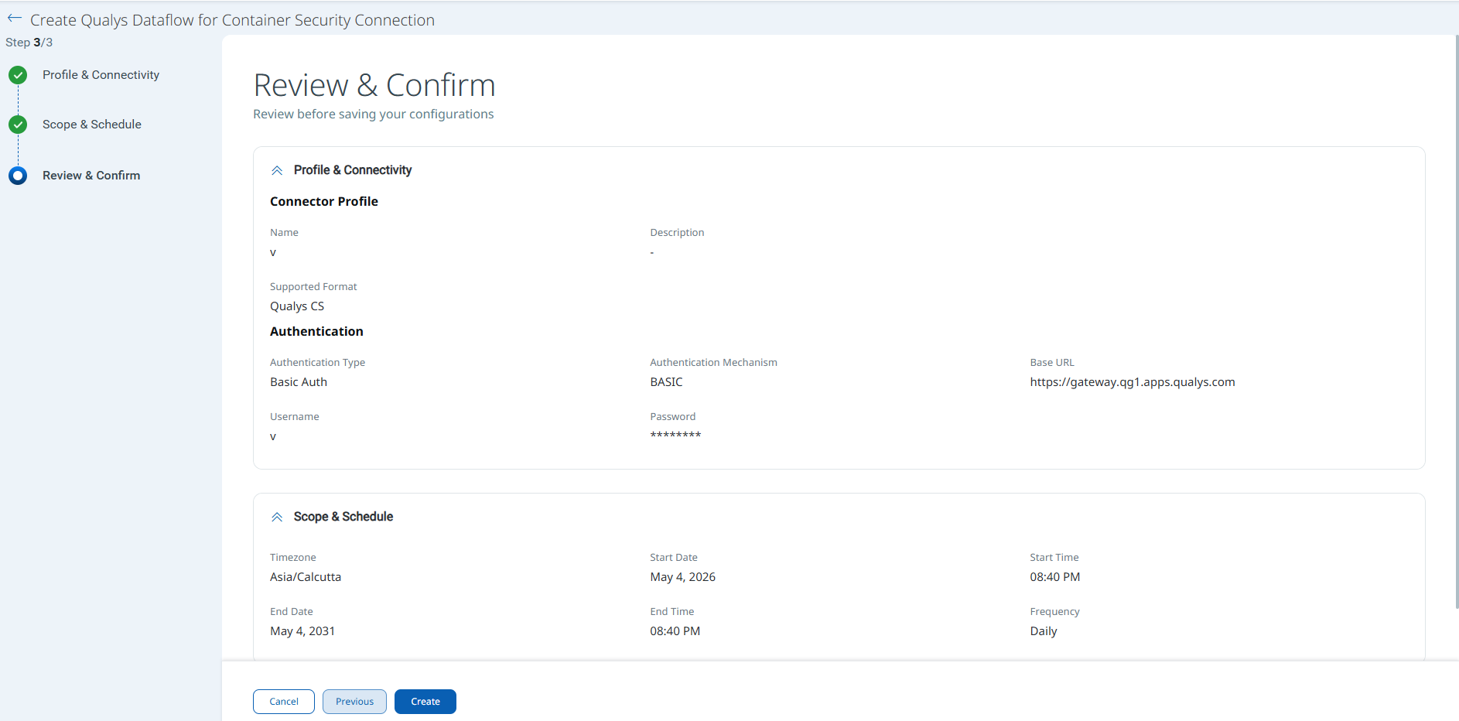Click the 'BASIC' mechanism value
The height and width of the screenshot is (721, 1459).
pyautogui.click(x=666, y=382)
